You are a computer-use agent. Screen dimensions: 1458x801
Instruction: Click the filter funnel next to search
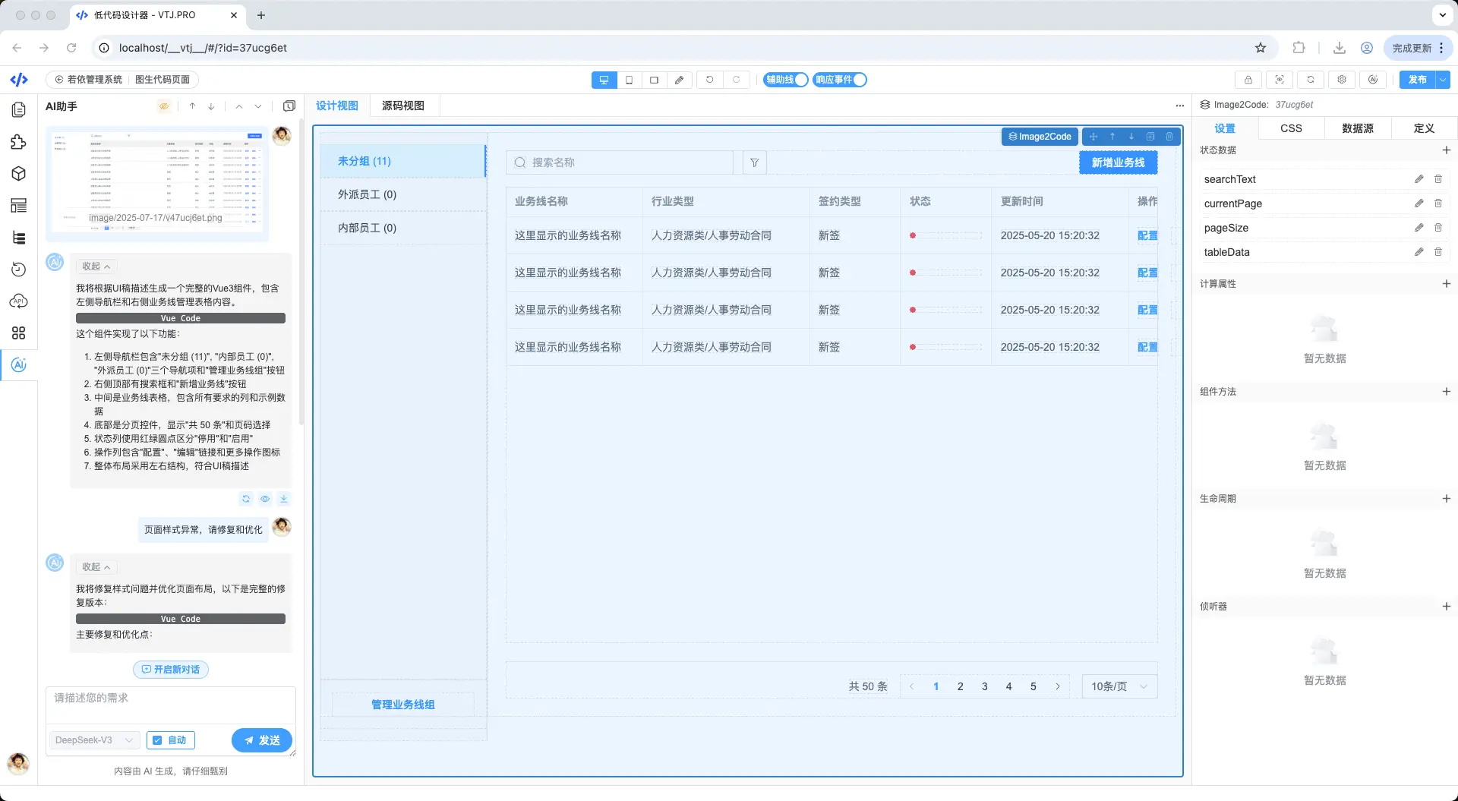[x=754, y=162]
